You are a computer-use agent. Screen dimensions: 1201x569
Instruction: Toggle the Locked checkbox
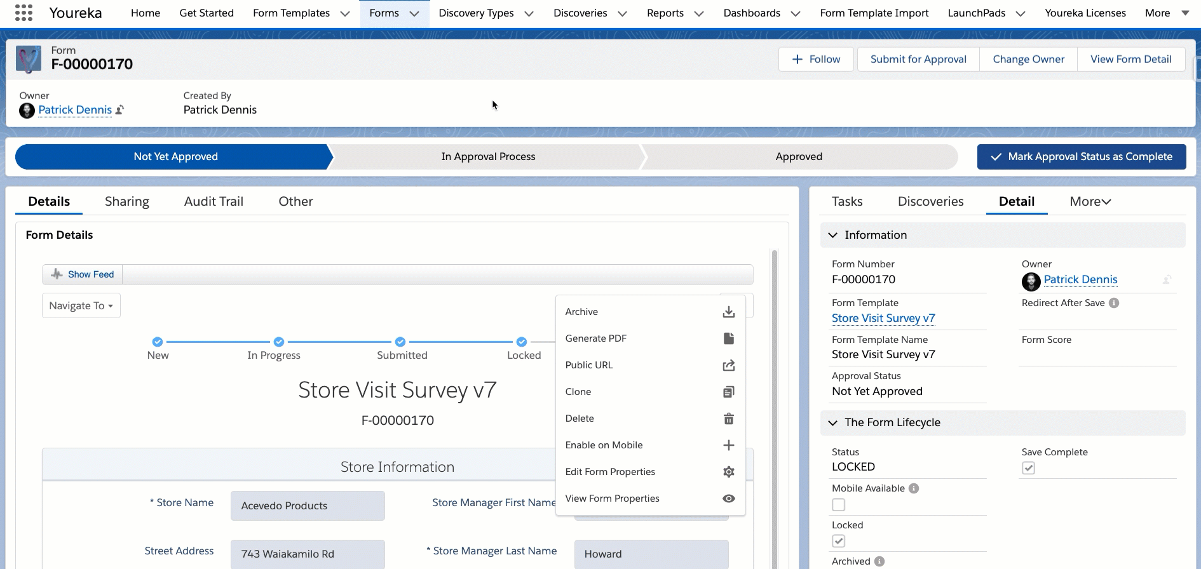pyautogui.click(x=839, y=541)
